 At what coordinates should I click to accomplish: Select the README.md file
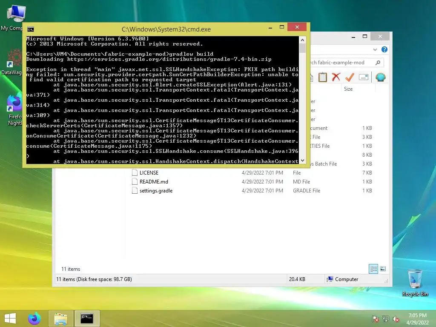(153, 181)
